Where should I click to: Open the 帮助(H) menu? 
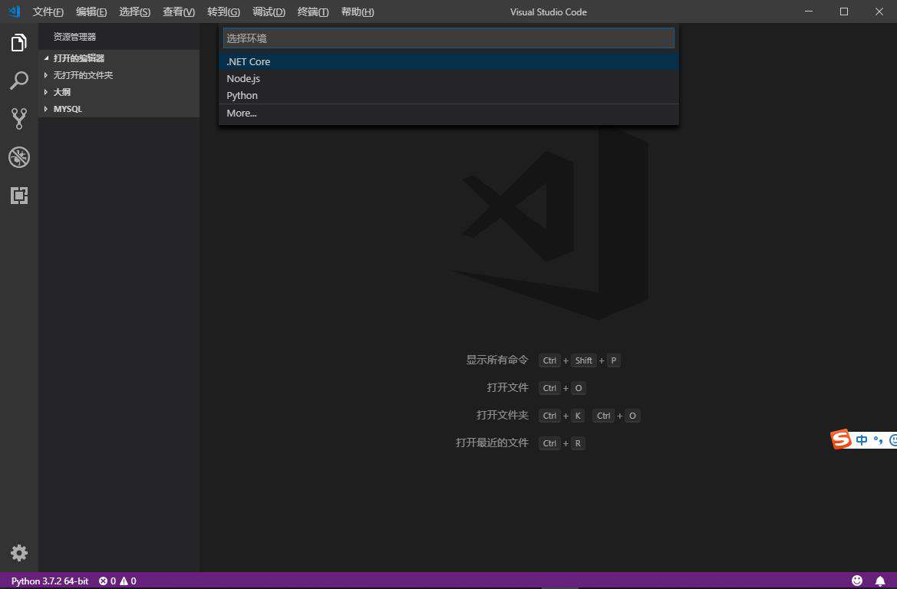click(x=358, y=12)
